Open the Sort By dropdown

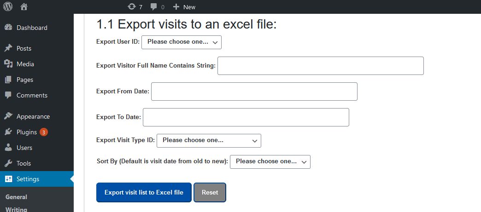coord(270,162)
